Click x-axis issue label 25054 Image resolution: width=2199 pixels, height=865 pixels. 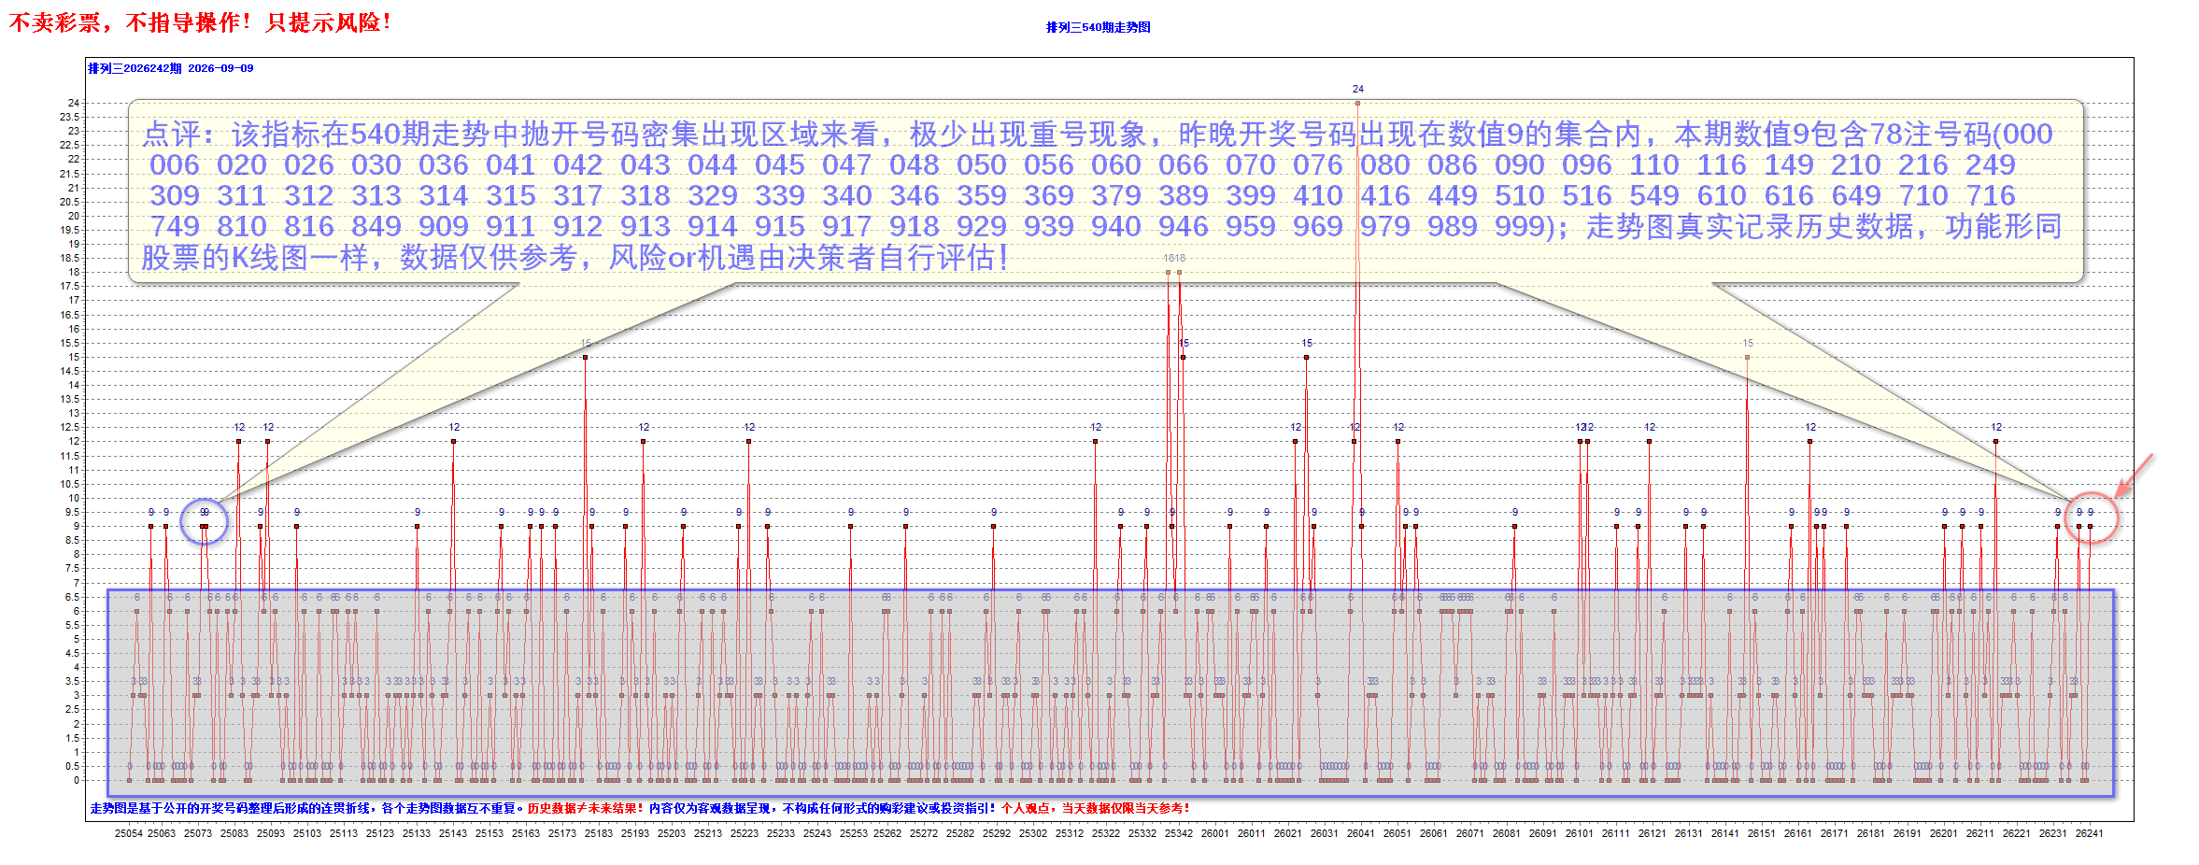pos(129,833)
